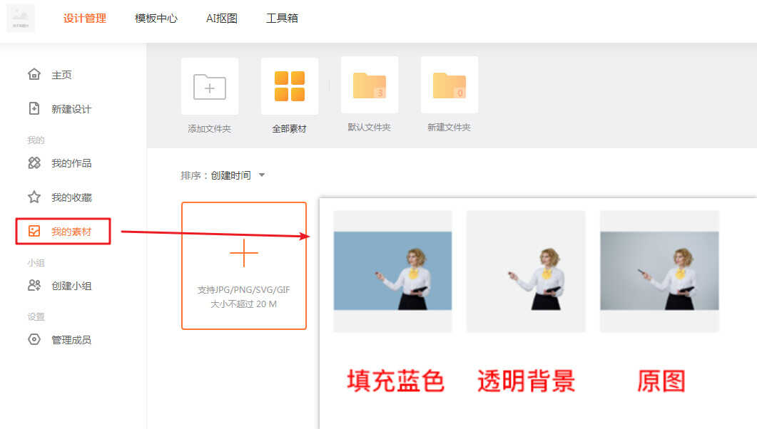Click the 创建时间 sort value
This screenshot has width=757, height=429.
point(230,175)
